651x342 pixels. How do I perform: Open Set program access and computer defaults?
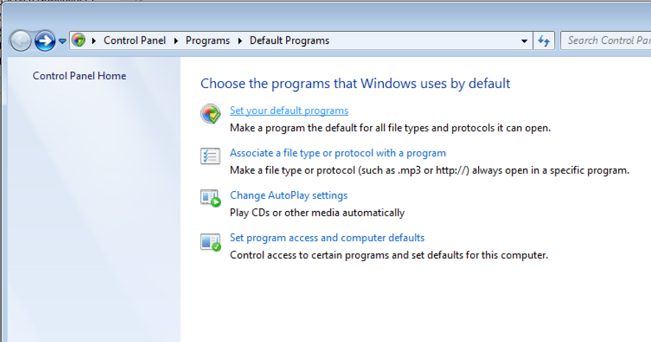click(327, 238)
